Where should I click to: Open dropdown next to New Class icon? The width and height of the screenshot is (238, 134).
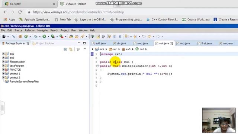tap(30, 36)
